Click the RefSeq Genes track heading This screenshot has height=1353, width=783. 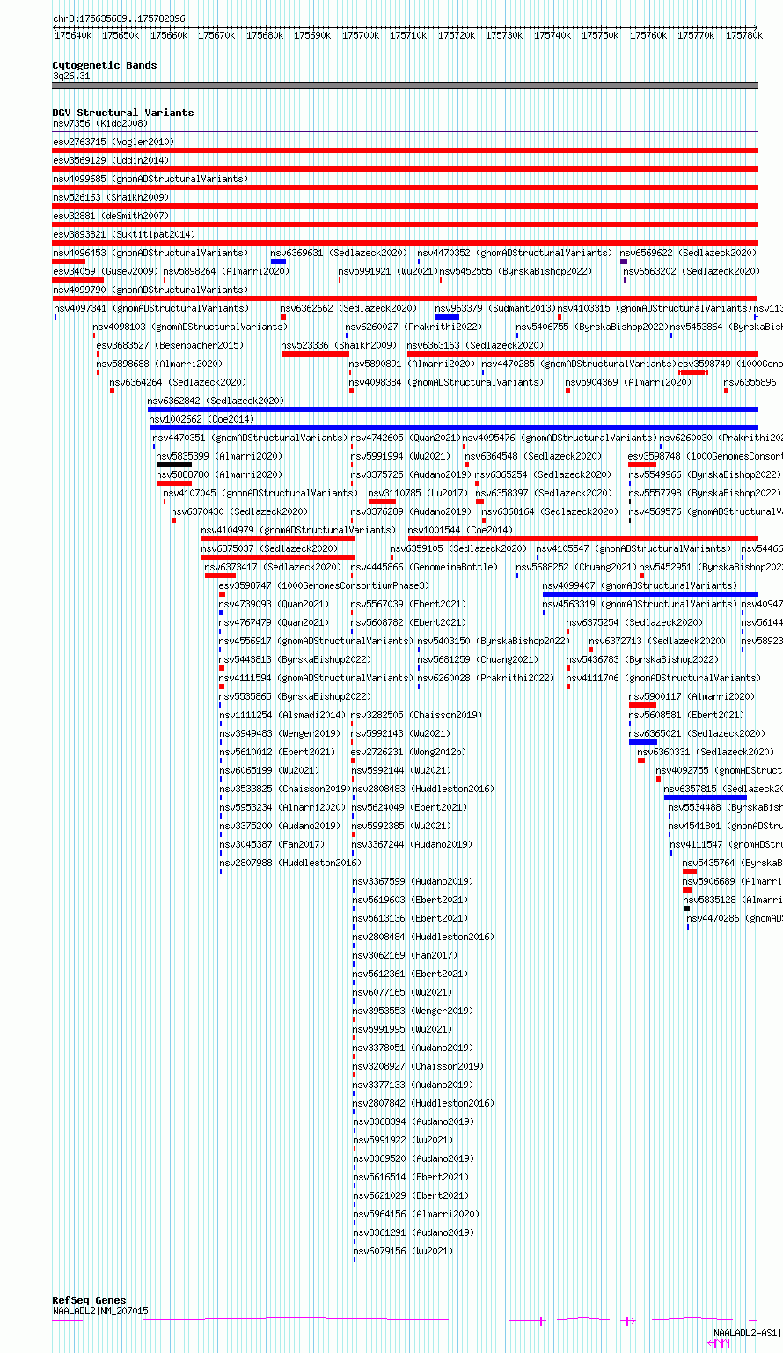(x=89, y=1300)
